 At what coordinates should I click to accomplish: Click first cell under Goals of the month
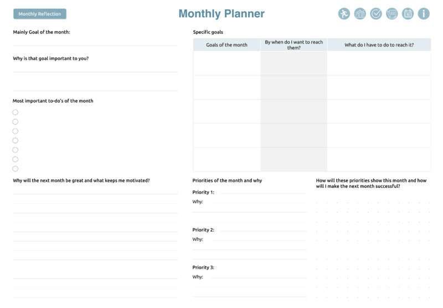(x=226, y=63)
